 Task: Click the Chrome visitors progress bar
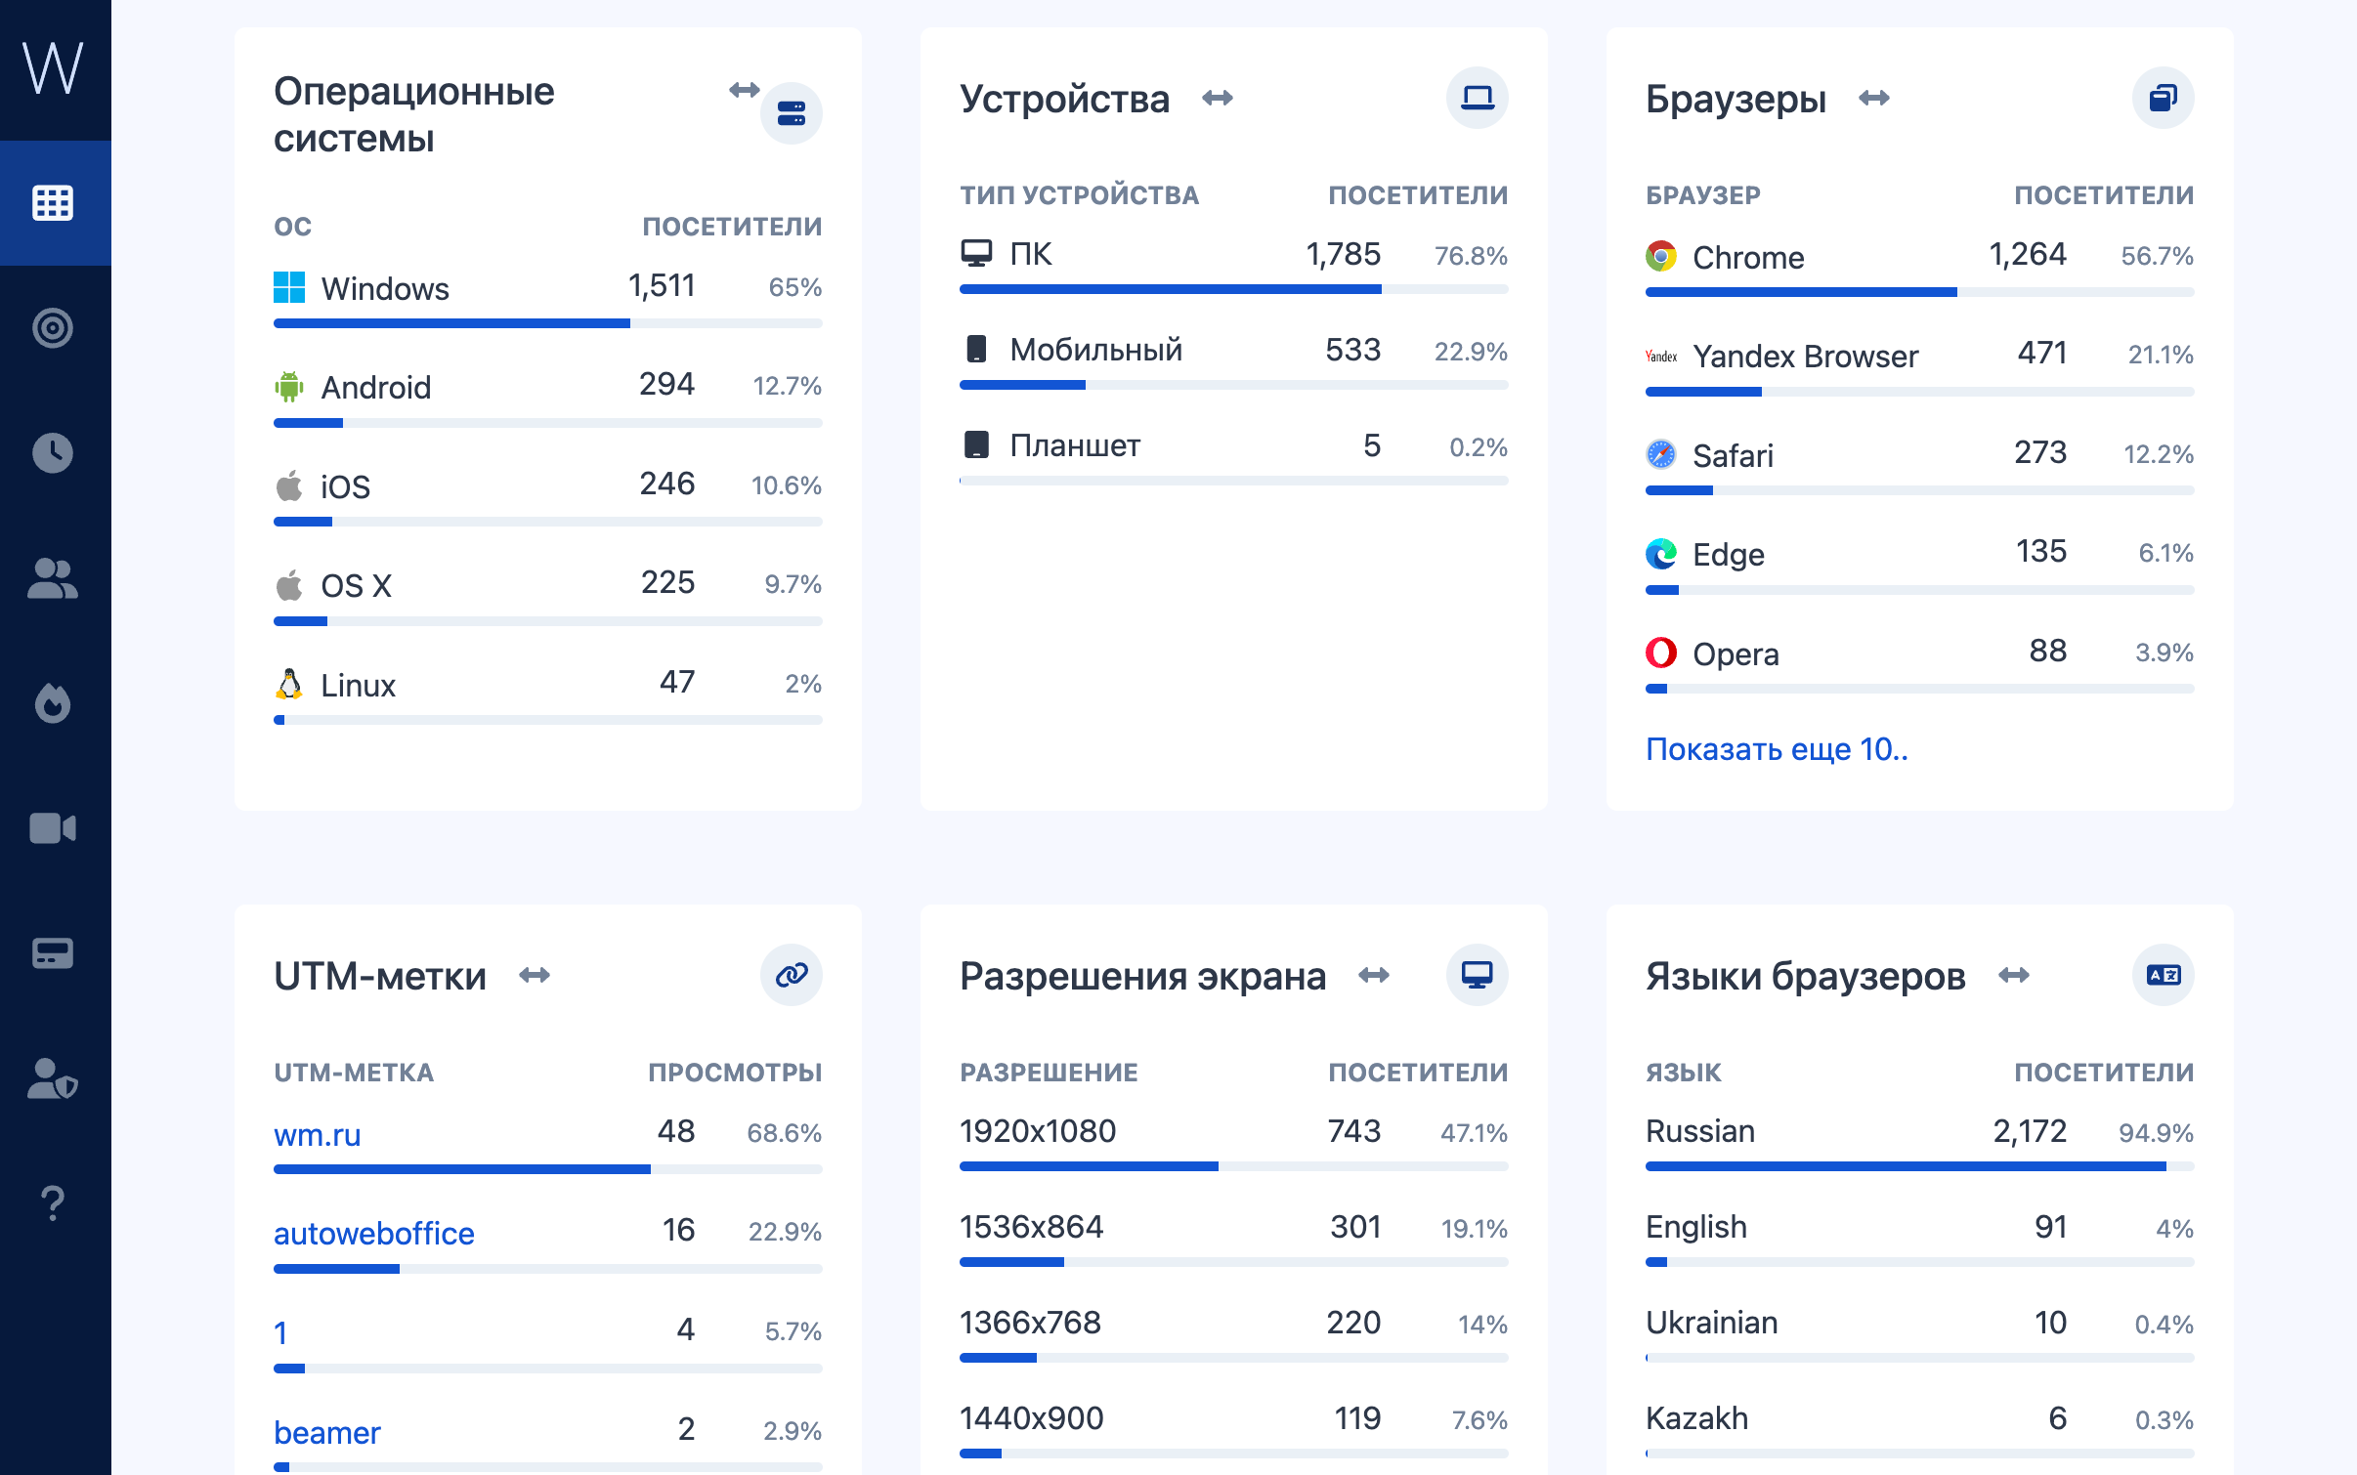[x=1918, y=292]
